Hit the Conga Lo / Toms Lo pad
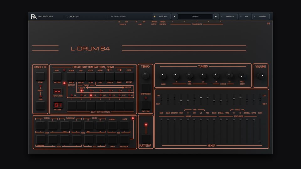 coord(101,126)
